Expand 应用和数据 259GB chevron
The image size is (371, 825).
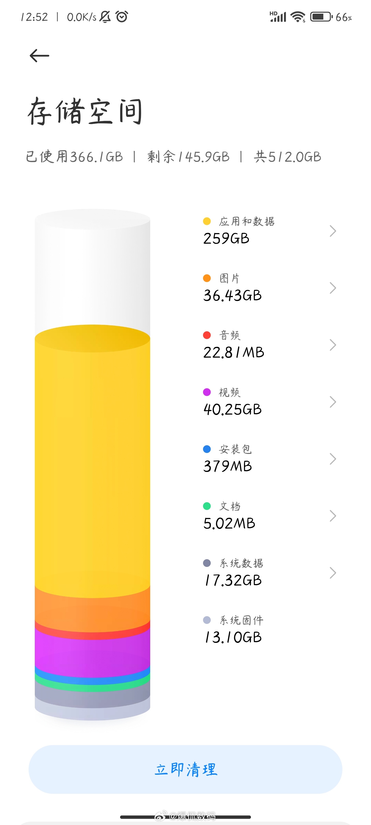pos(333,231)
